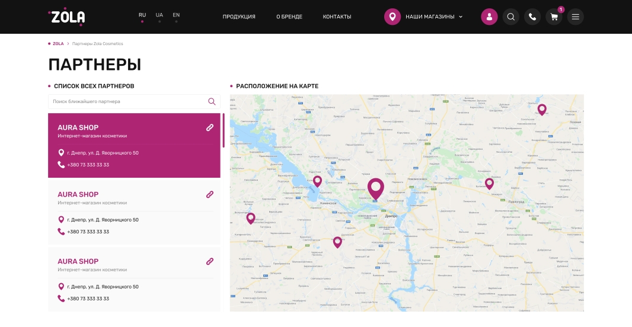Click the partner list scrollbar

[x=224, y=130]
